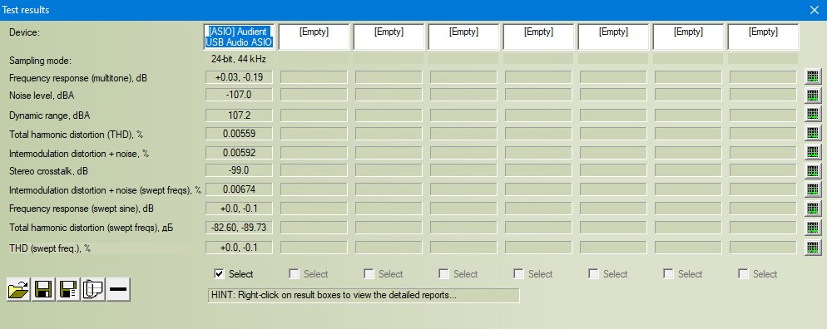The width and height of the screenshot is (827, 329).
Task: View the THD percent spectrum graph icon
Action: click(813, 133)
